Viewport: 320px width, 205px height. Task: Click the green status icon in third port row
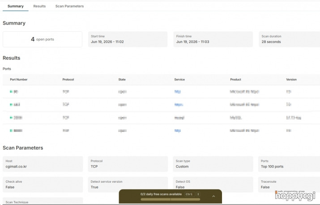click(11, 117)
